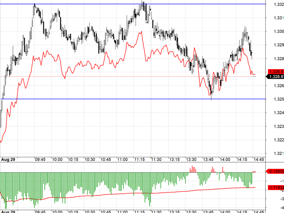Screen dimensions: 284x213
Task: Click the Aug 29 label under the indicator pane
Action: click(x=8, y=211)
